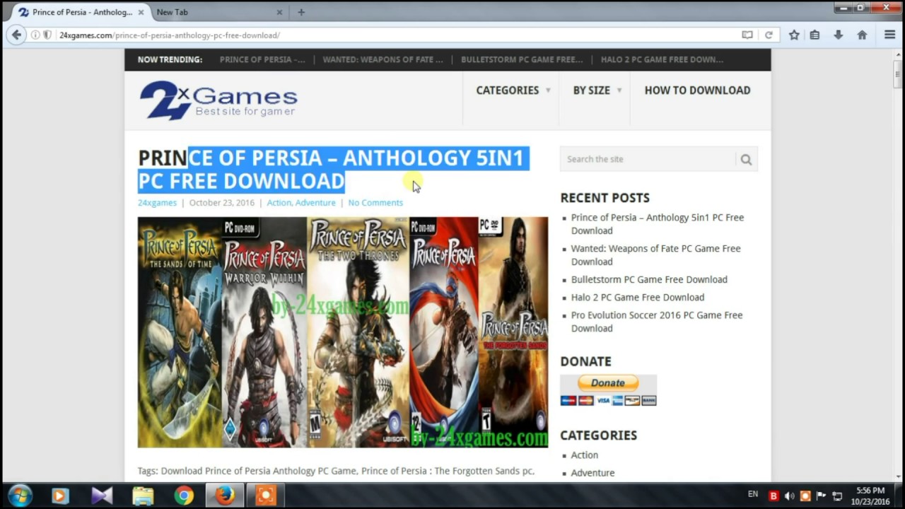Open the Windows Start menu

pyautogui.click(x=19, y=496)
